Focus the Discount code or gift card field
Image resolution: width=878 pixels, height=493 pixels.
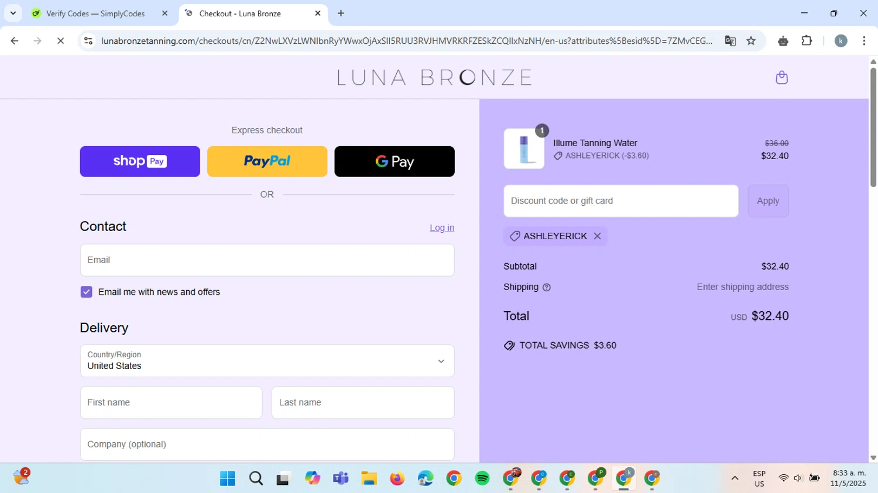[x=621, y=201]
